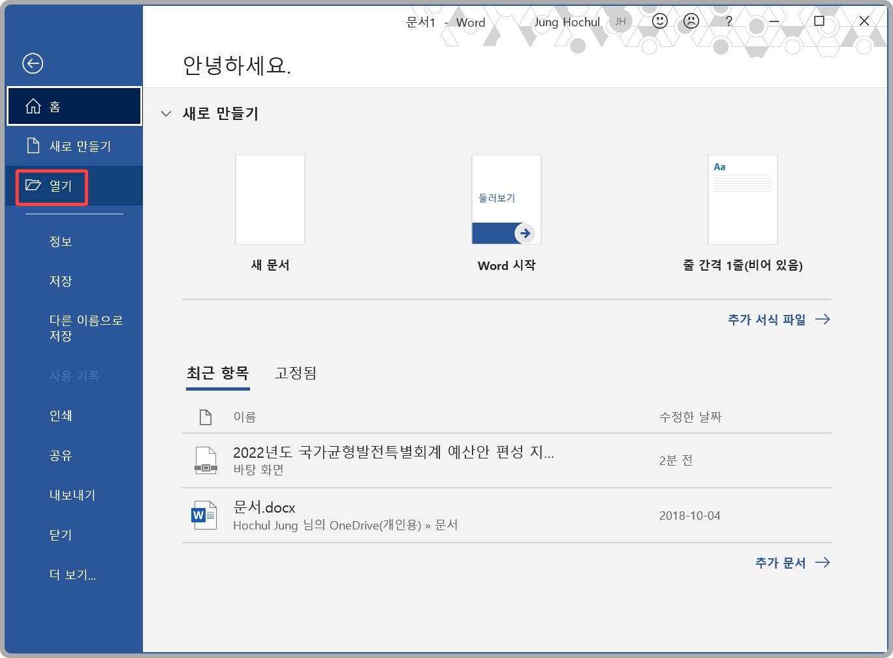Click the smiley feedback icon
The width and height of the screenshot is (893, 658).
[659, 21]
